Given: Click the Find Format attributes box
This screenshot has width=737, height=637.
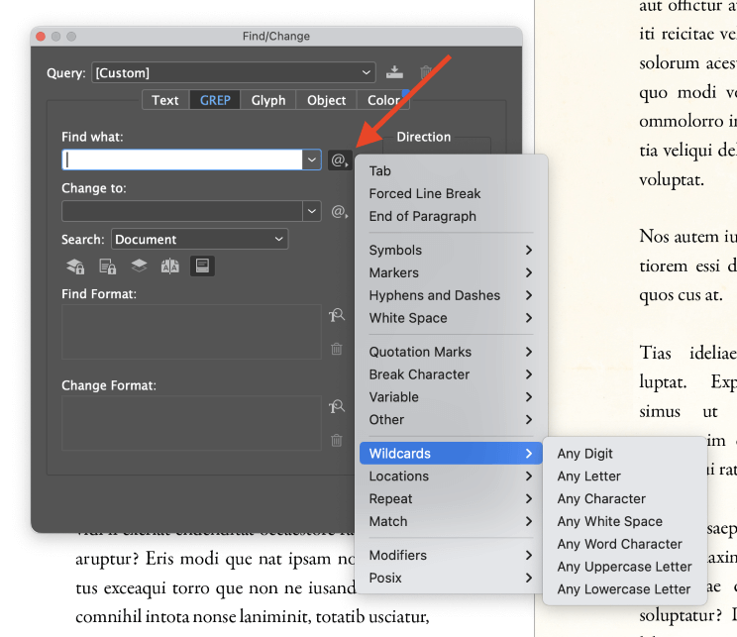Looking at the screenshot, I should click(192, 332).
